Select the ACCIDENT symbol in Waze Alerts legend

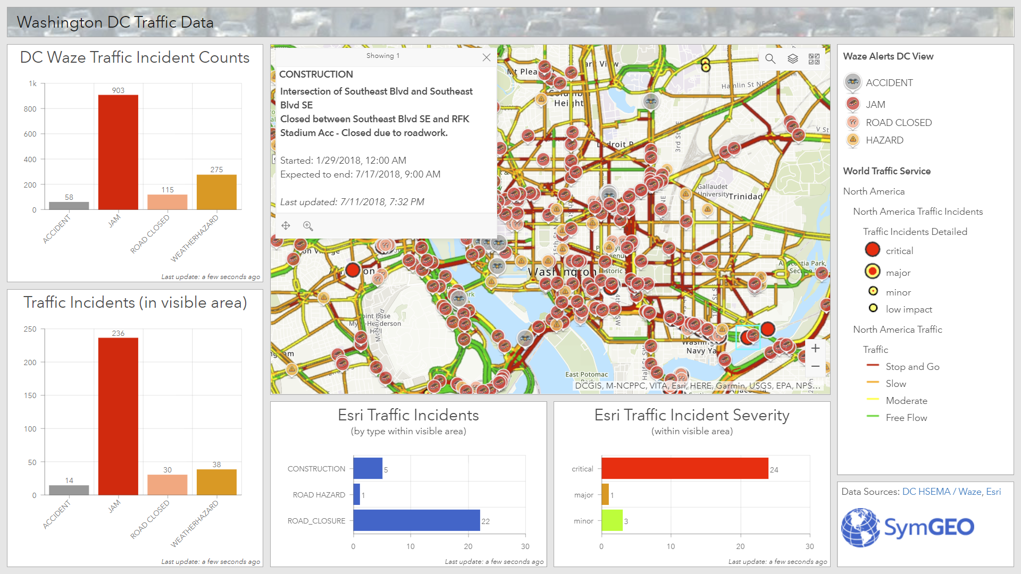(852, 82)
